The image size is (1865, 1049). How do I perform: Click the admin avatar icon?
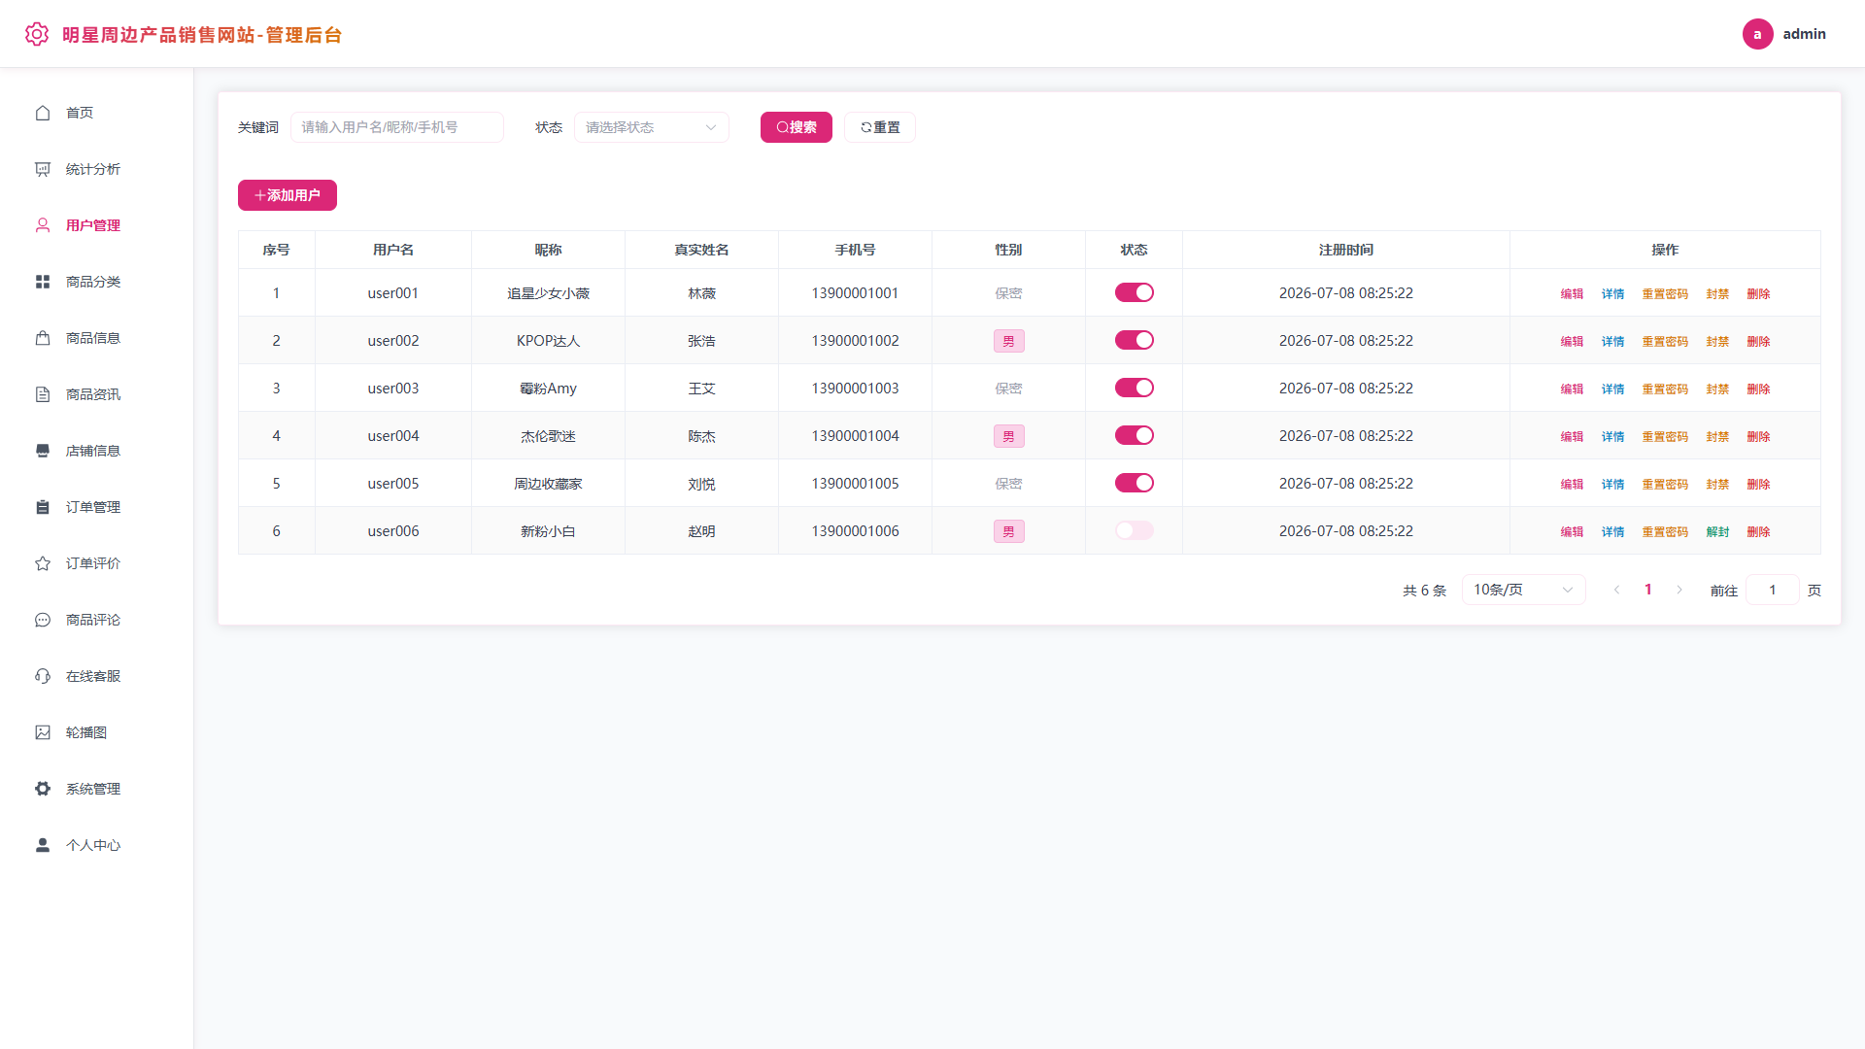tap(1757, 34)
